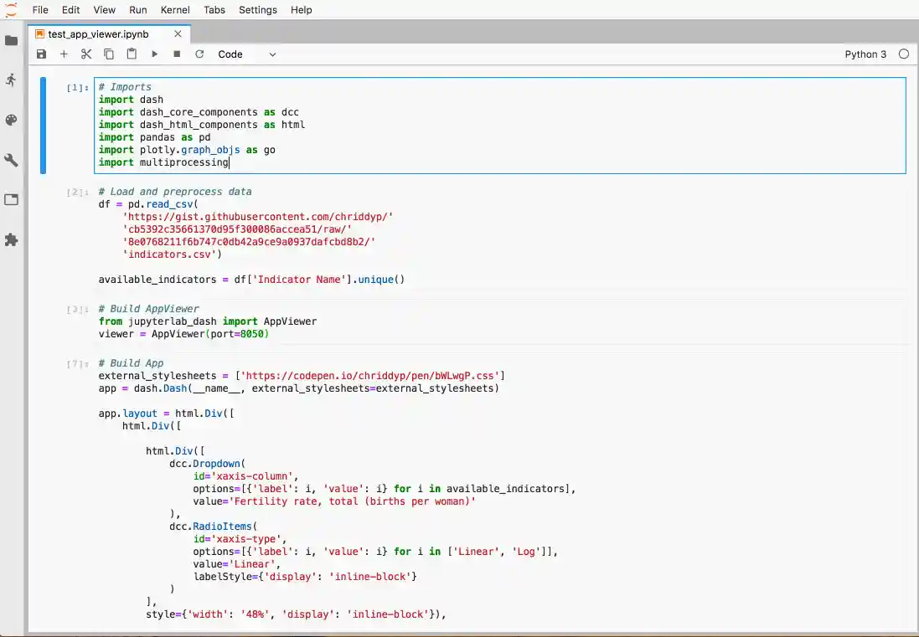Check kernel status via the circle indicator
This screenshot has width=919, height=637.
tap(904, 54)
